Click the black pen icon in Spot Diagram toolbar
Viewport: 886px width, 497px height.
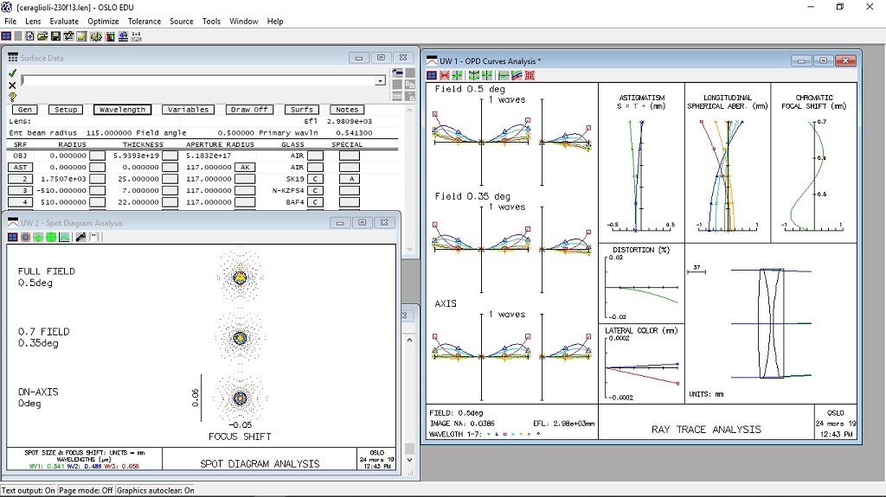point(80,237)
